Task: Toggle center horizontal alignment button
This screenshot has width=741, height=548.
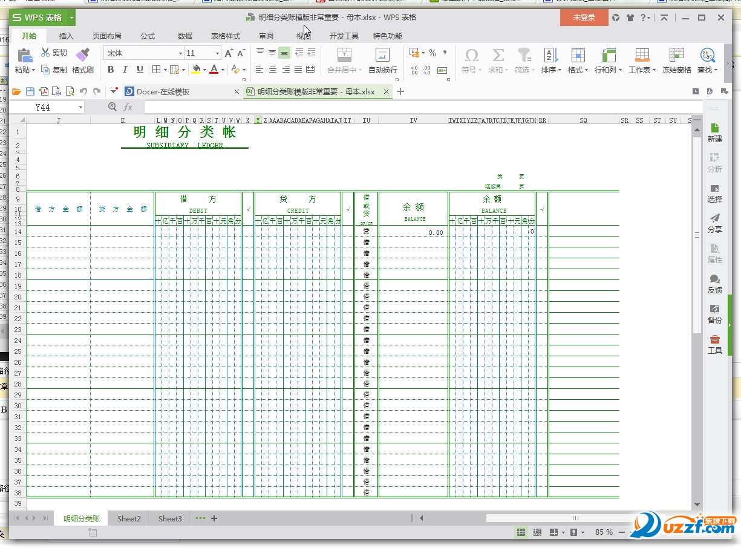Action: [x=273, y=70]
